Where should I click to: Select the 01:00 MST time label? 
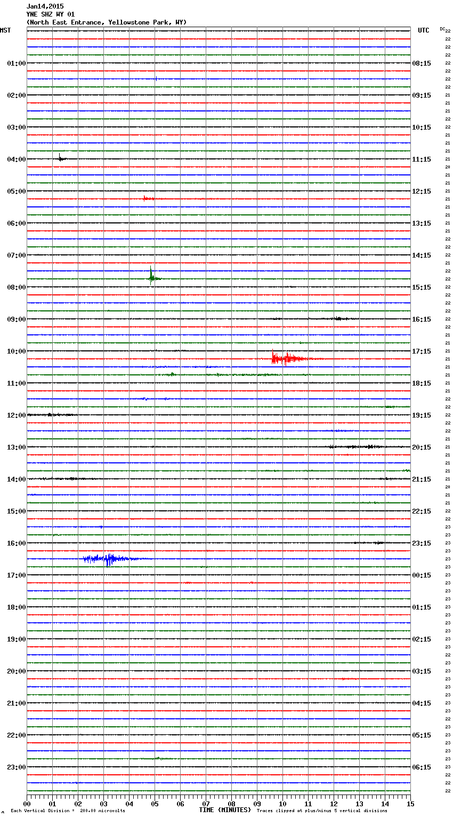(x=16, y=63)
